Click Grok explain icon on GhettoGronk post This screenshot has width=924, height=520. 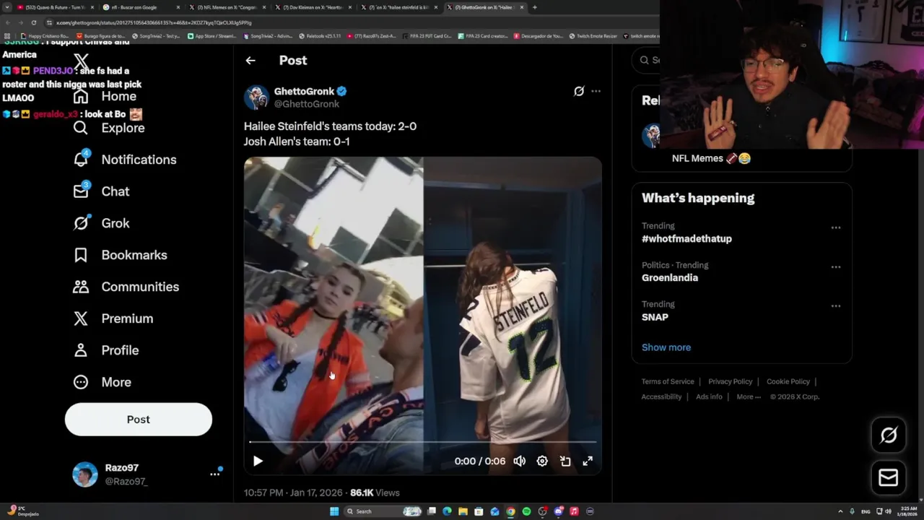tap(579, 91)
